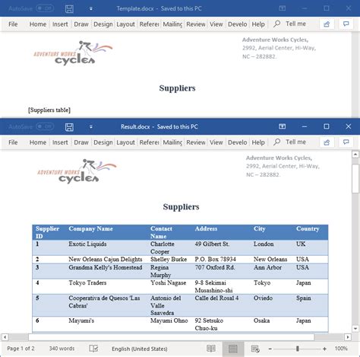Switch to Home tab in Template.docx
360x357 pixels.
coord(38,24)
